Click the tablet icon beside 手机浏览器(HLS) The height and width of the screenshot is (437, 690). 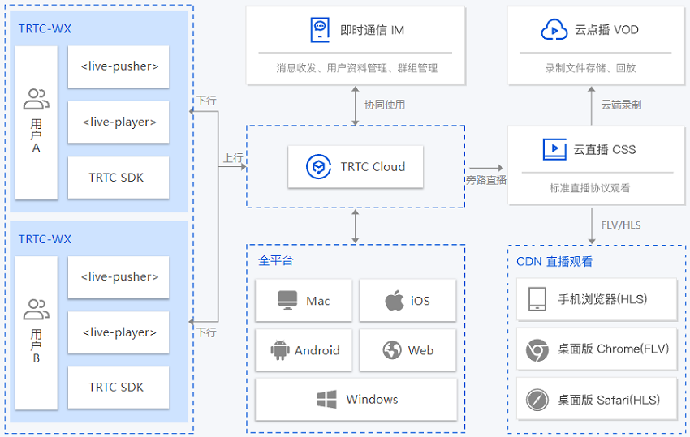(537, 299)
